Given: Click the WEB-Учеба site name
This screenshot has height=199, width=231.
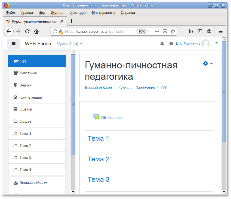Looking at the screenshot, I should 38,44.
